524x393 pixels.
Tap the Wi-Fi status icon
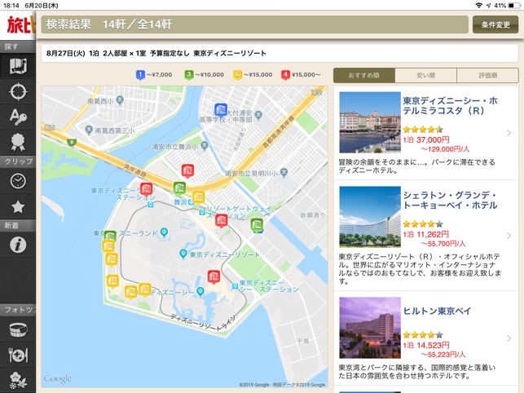pos(478,6)
